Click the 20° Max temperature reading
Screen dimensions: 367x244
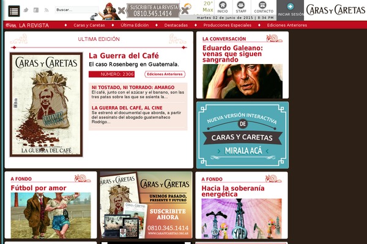coord(208,7)
